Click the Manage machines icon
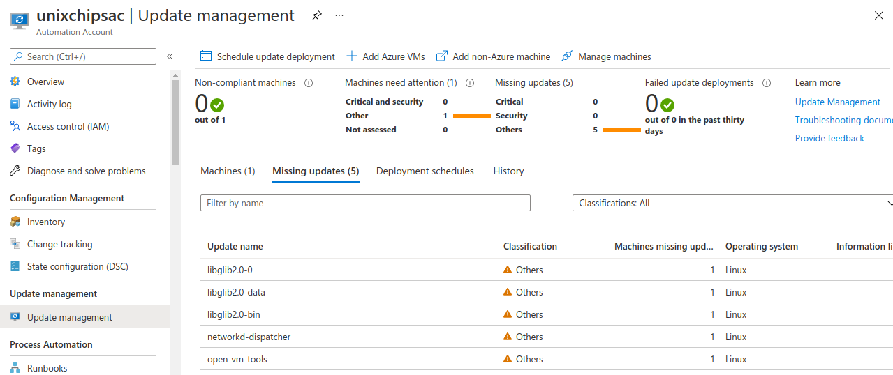Image resolution: width=893 pixels, height=375 pixels. (567, 56)
